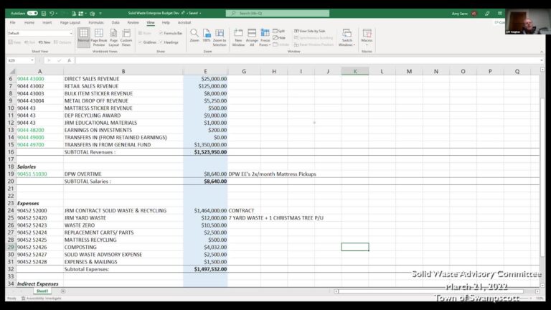Toggle the Gridlines checkbox

pos(139,42)
